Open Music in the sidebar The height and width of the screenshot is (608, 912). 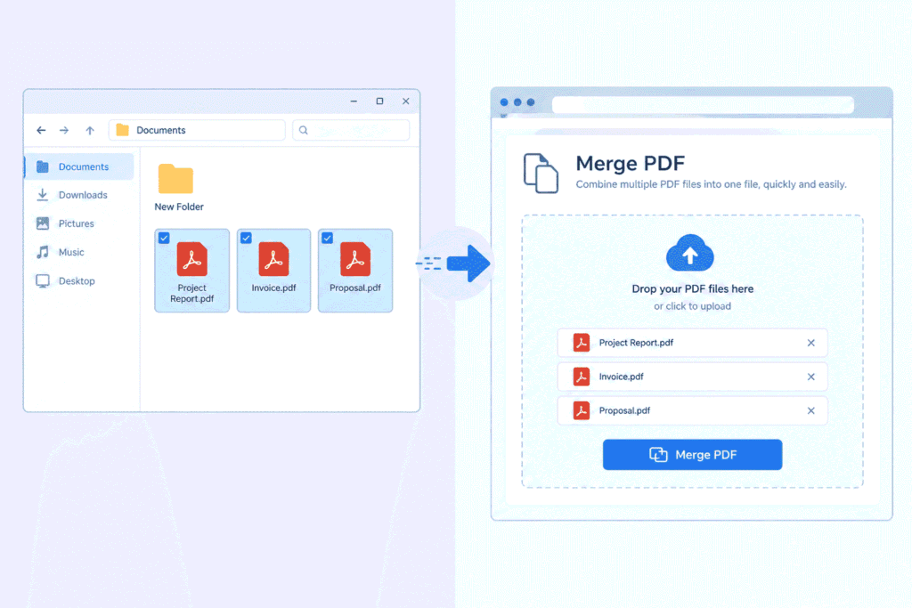(79, 252)
